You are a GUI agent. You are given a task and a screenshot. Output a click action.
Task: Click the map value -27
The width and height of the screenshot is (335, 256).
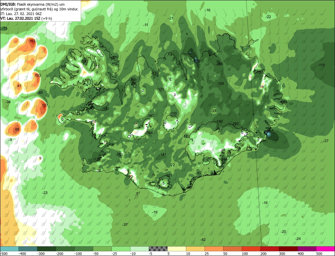click(326, 141)
